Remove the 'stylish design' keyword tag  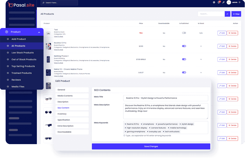pos(180,124)
